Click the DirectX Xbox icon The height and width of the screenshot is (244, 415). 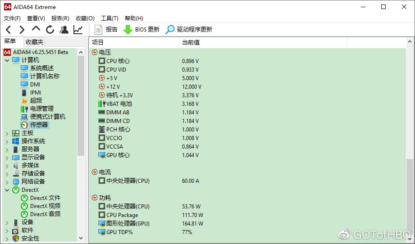16,190
